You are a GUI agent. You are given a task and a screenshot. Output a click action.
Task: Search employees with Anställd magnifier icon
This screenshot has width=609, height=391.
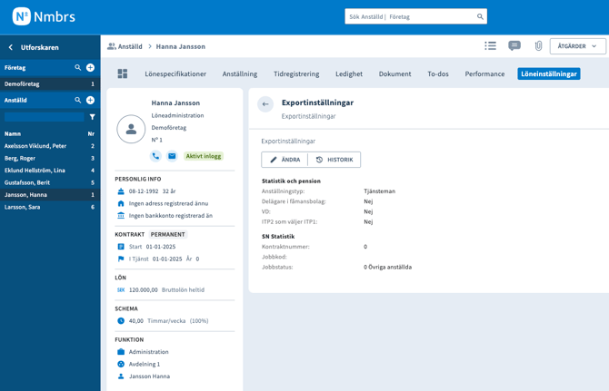[x=78, y=101]
